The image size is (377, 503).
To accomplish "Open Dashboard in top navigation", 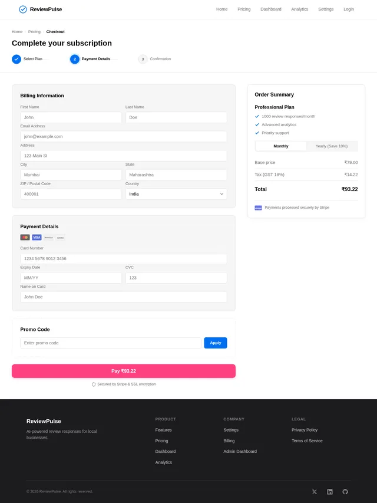I will (x=271, y=9).
